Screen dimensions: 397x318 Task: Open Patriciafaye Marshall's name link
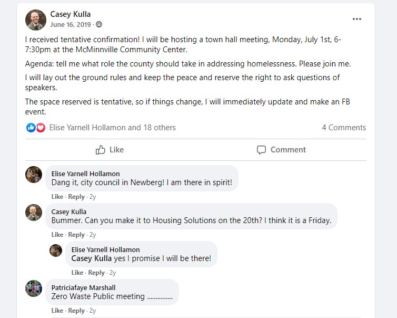click(x=83, y=287)
